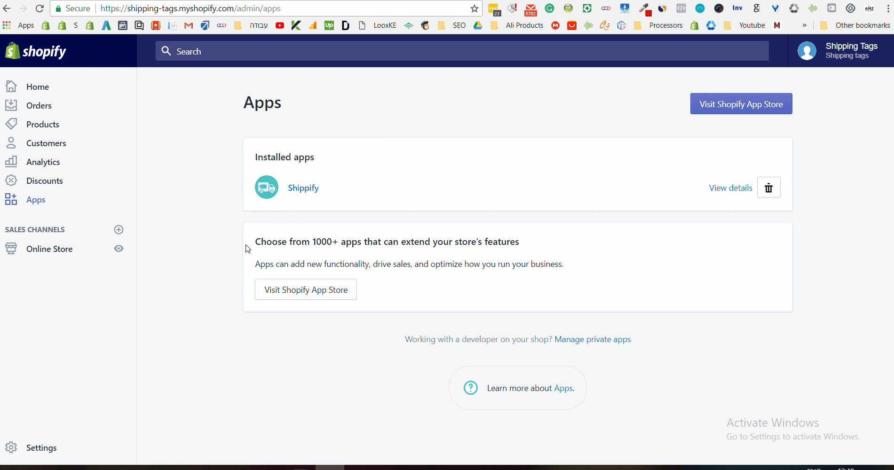The height and width of the screenshot is (470, 894).
Task: Open the Google Drive bookmark
Action: click(x=478, y=25)
